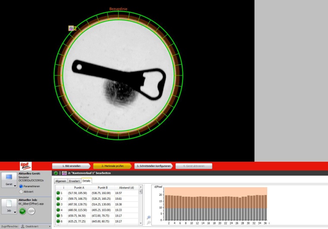Click the zoom-out magnifier beside the chart
This screenshot has width=328, height=229.
point(149,223)
